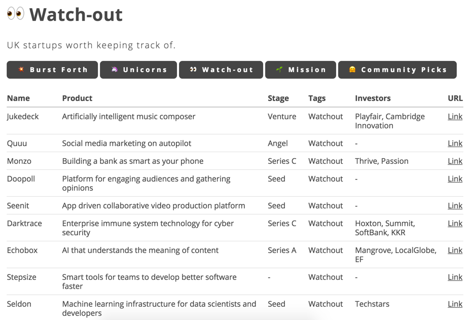Open Monzo's website link

pyautogui.click(x=455, y=161)
